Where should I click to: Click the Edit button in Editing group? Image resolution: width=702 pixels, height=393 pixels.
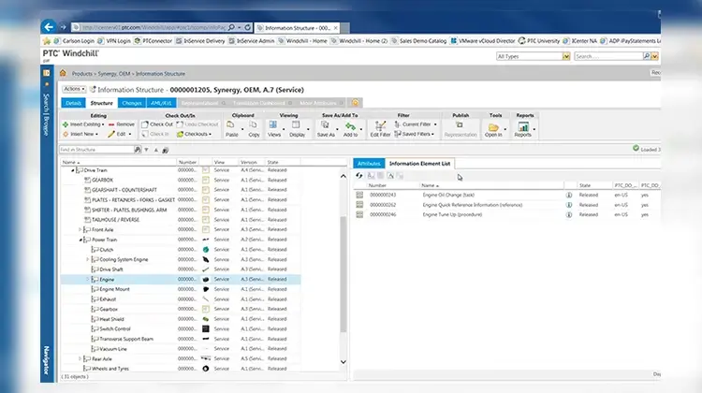point(120,135)
